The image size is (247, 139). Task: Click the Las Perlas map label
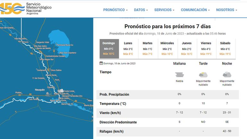click(34, 99)
